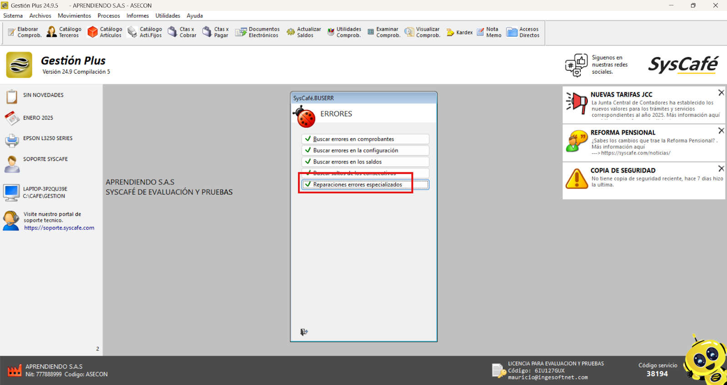
Task: Click the exit door icon in ERRORES dialog
Action: point(304,332)
